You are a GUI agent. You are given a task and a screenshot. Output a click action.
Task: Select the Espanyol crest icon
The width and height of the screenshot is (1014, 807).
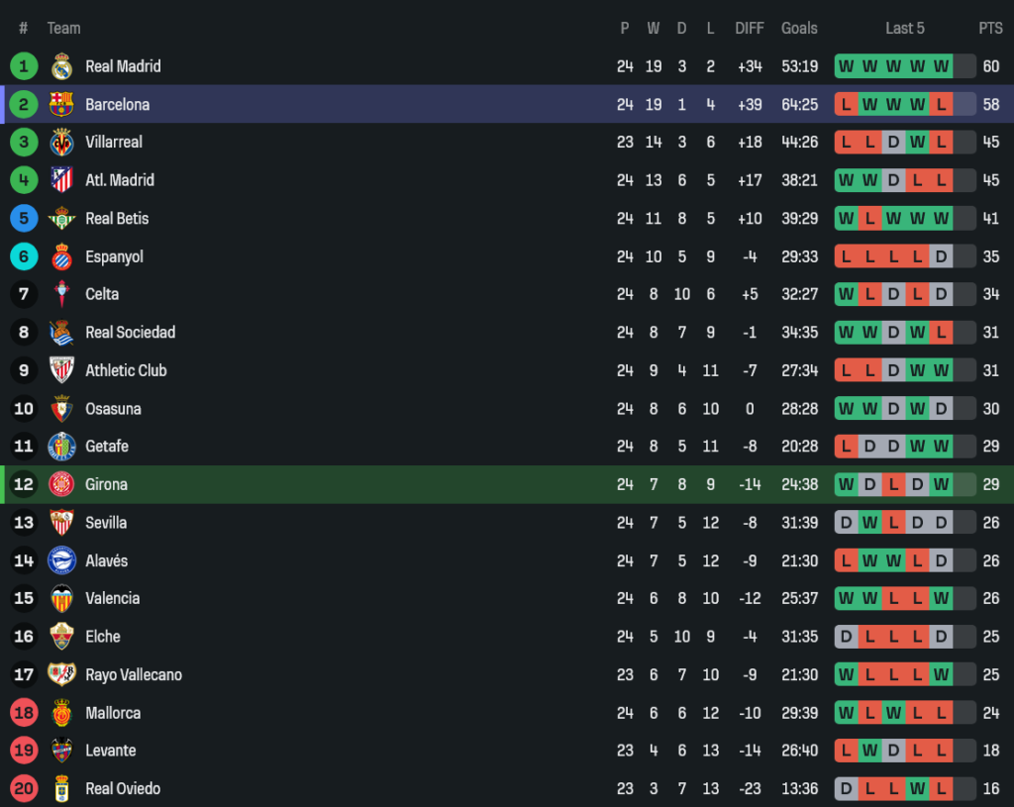pos(61,256)
